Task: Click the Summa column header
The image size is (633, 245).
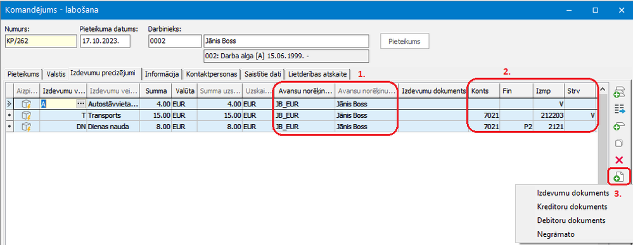Action: [x=155, y=91]
